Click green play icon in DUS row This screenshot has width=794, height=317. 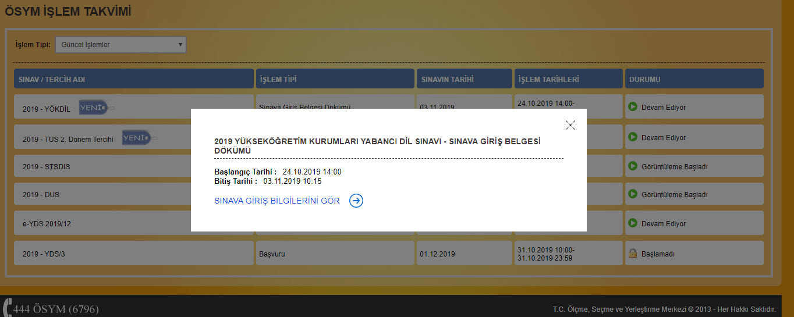pyautogui.click(x=633, y=194)
